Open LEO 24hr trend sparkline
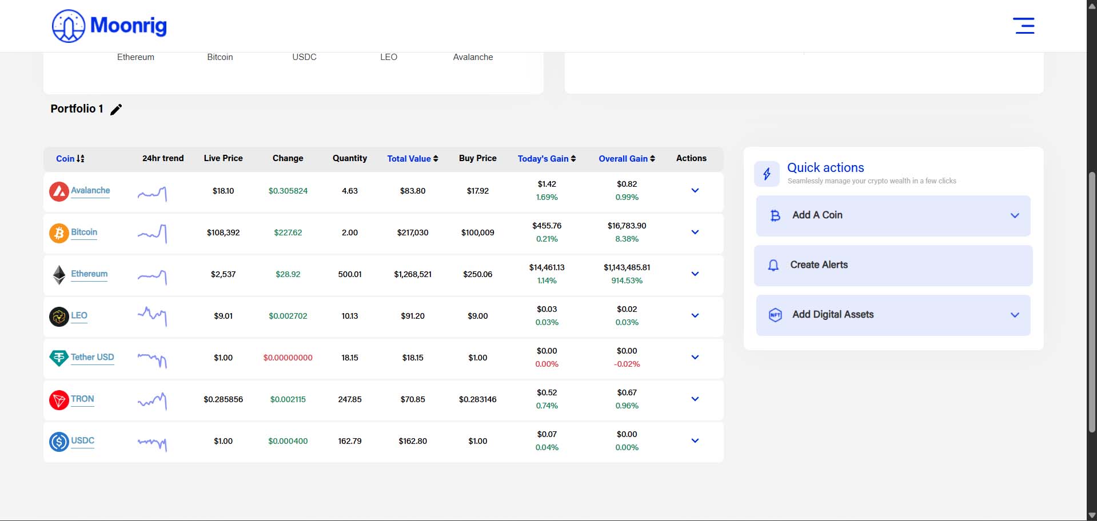The width and height of the screenshot is (1097, 521). pos(152,316)
